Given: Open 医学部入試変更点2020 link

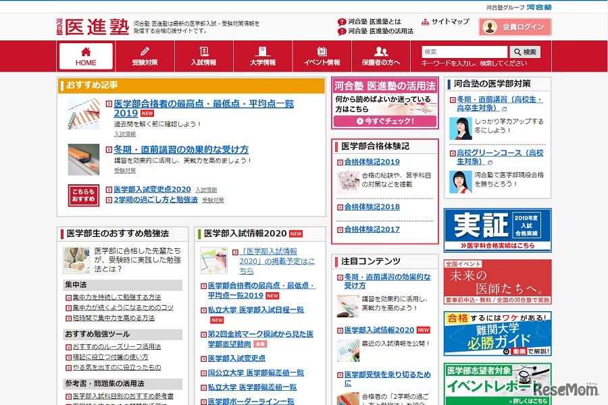Looking at the screenshot, I should (x=152, y=189).
